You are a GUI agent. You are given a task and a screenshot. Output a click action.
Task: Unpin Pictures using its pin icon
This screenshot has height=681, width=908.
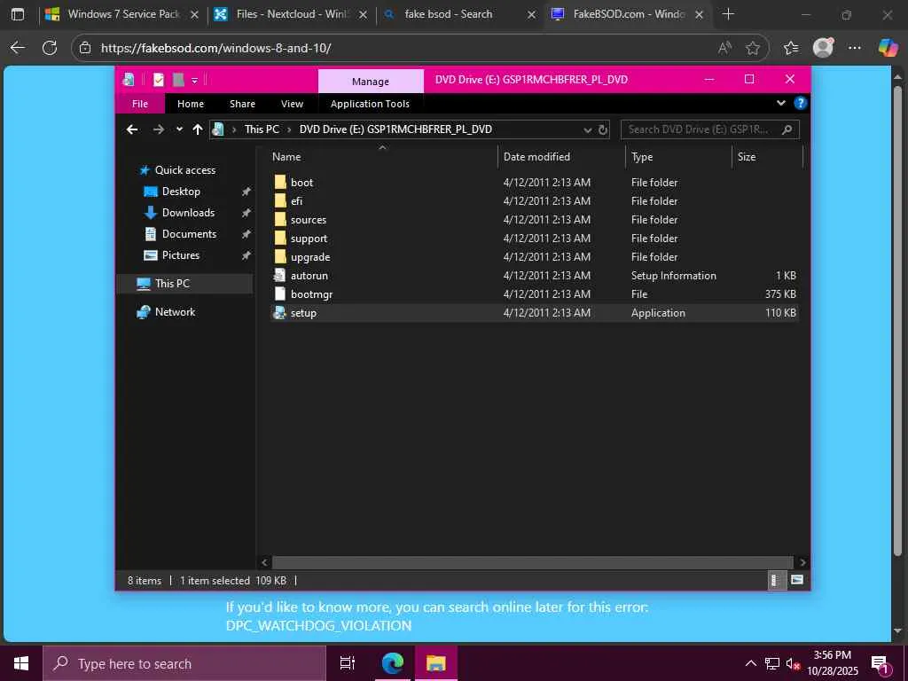tap(247, 255)
